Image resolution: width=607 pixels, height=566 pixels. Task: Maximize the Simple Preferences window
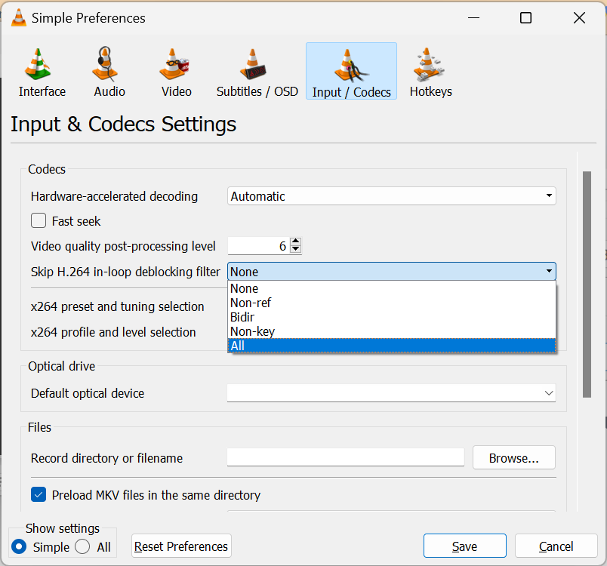pyautogui.click(x=525, y=18)
